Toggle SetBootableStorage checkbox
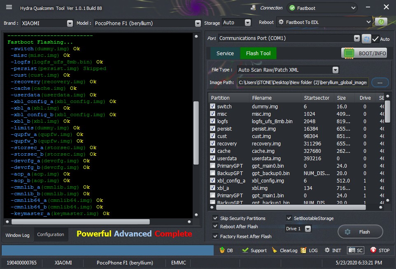 pos(289,218)
